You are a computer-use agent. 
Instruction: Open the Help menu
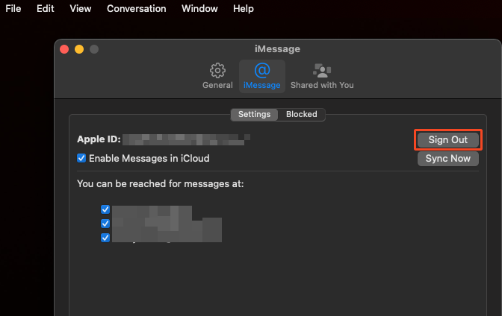[244, 9]
